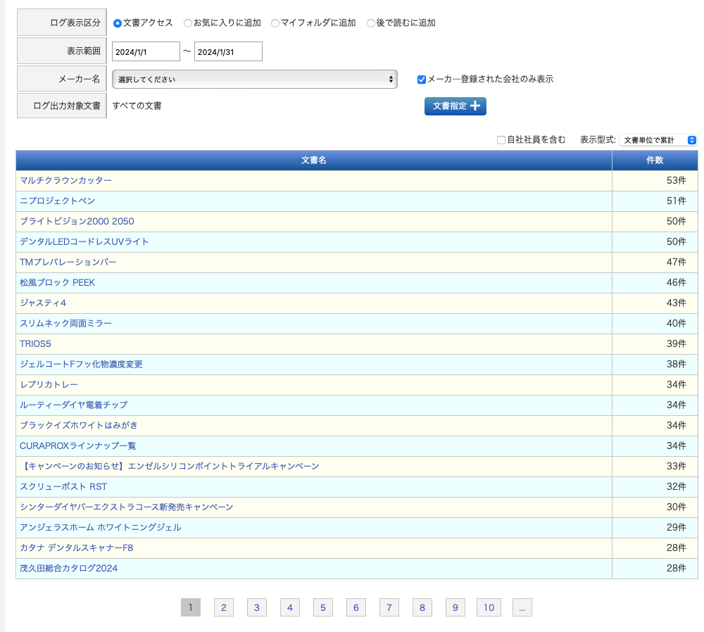The width and height of the screenshot is (704, 632).
Task: Go to page 7
Action: point(389,607)
